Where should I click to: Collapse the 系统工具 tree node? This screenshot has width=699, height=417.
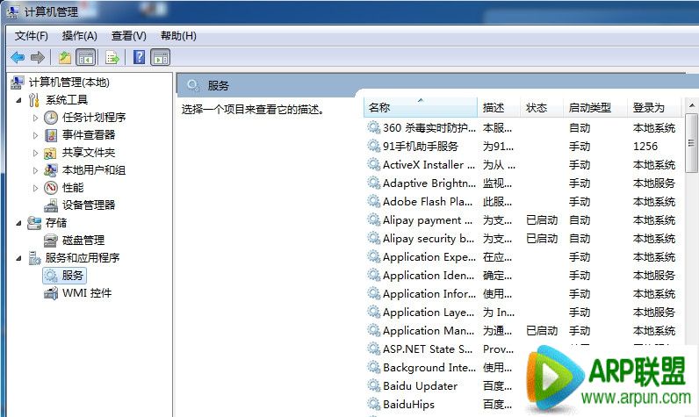(x=18, y=100)
